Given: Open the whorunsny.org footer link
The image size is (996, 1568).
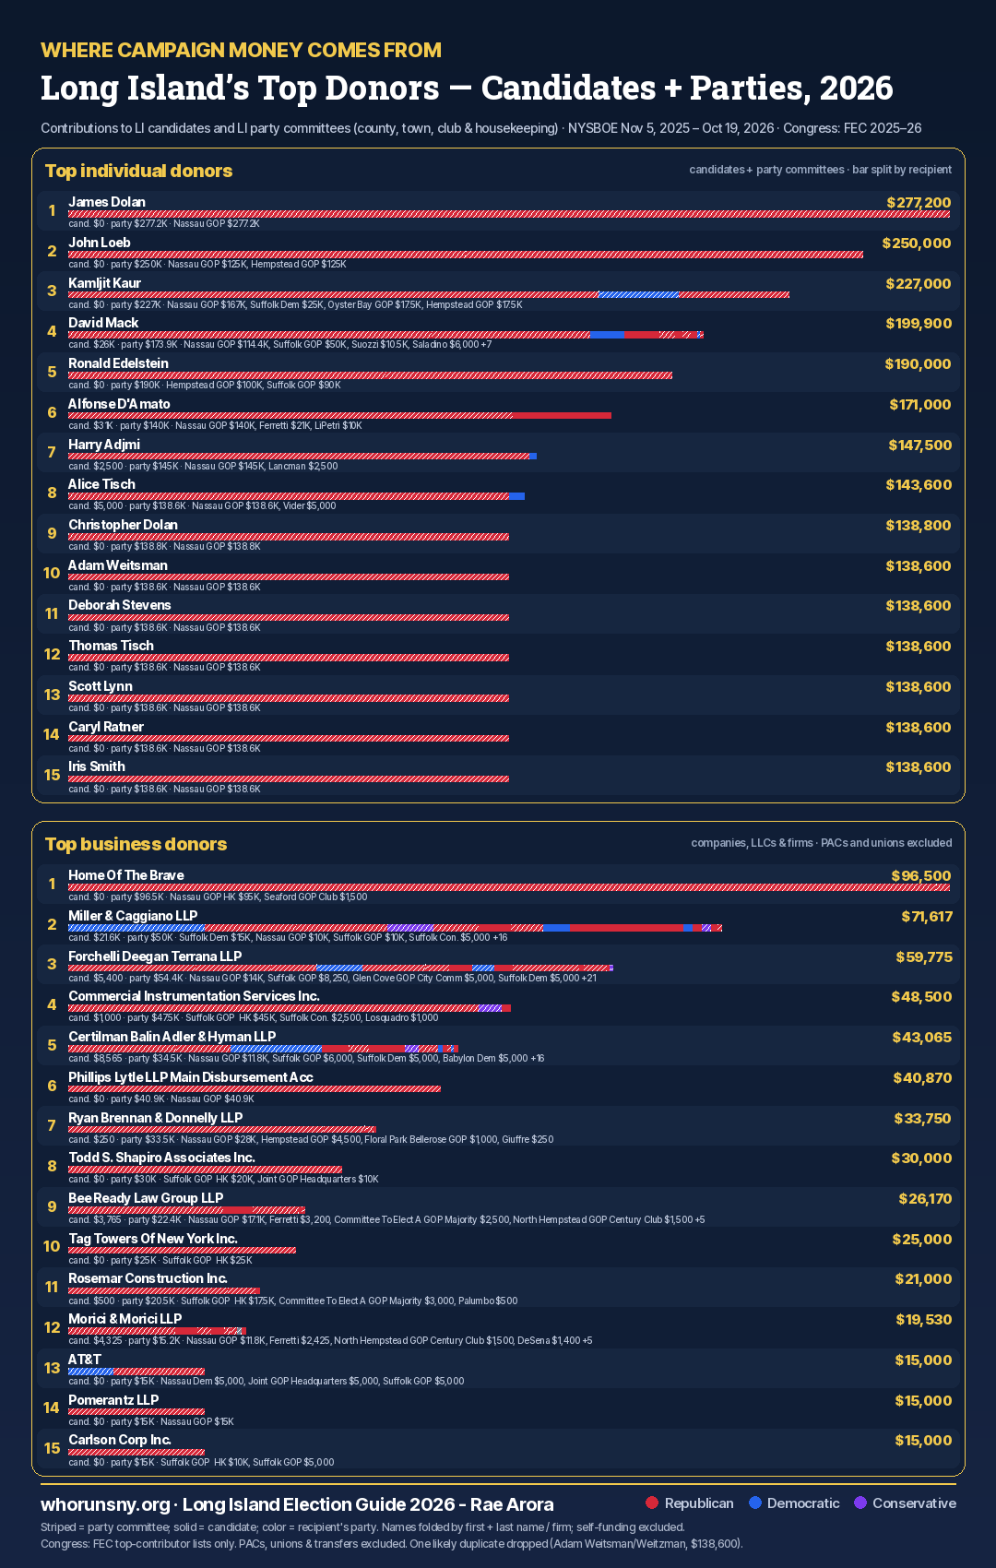Looking at the screenshot, I should click(105, 1504).
